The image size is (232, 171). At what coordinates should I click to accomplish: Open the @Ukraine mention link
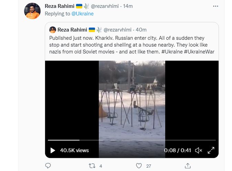[x=83, y=14]
